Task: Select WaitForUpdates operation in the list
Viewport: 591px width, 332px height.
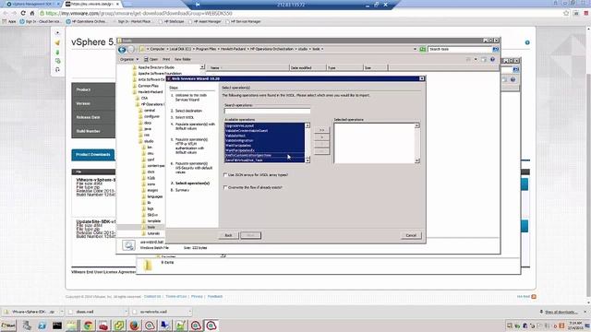Action: point(264,146)
